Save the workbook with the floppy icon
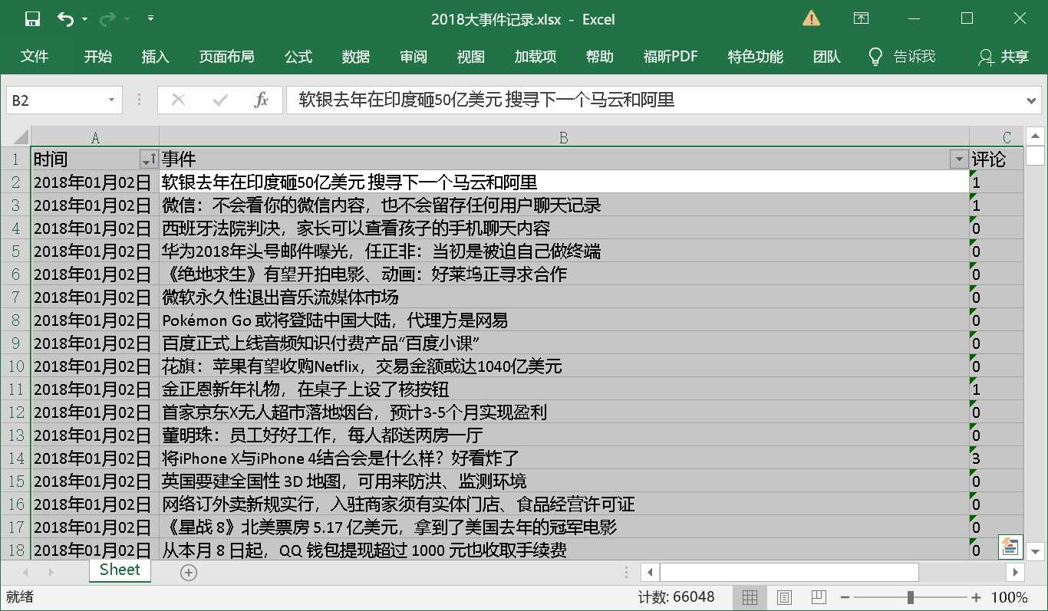 pos(32,19)
